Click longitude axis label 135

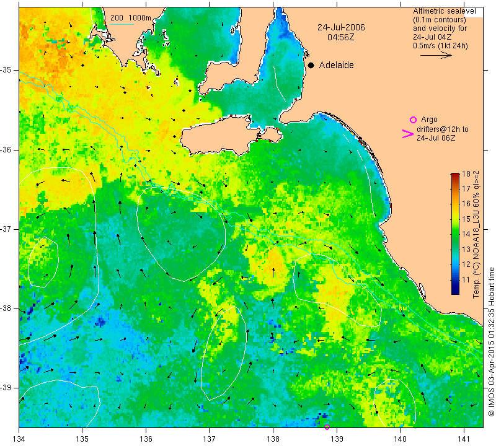coord(82,439)
